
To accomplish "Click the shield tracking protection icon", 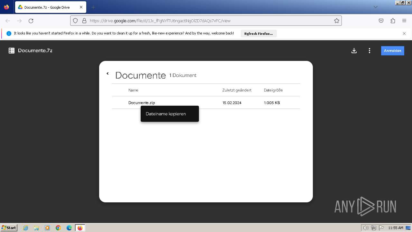I will [x=75, y=21].
